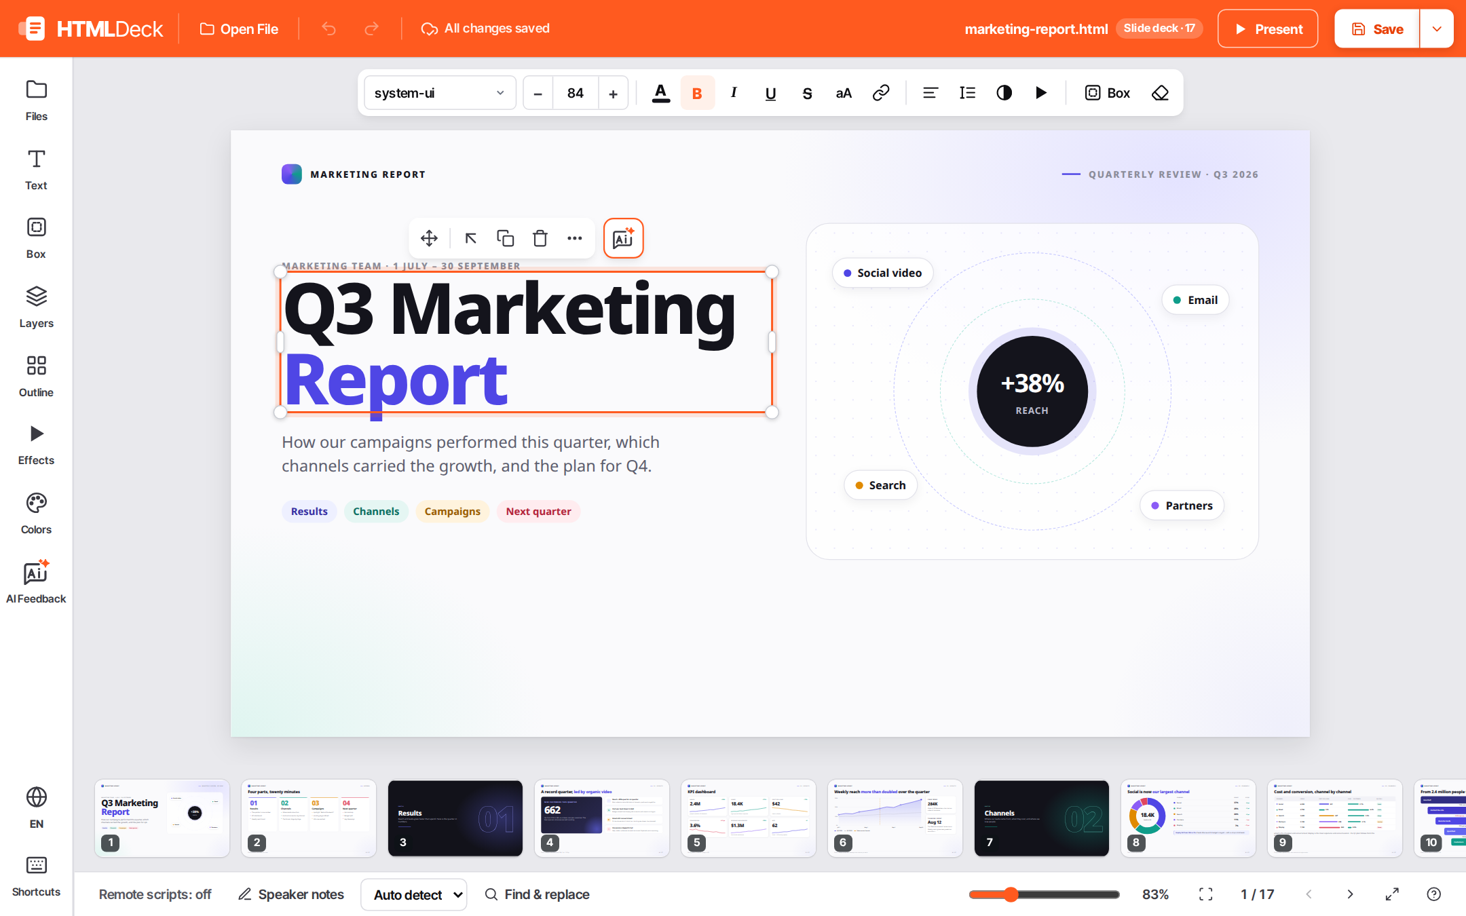Open the Effects panel
Screen dimensions: 1466x916
[36, 445]
